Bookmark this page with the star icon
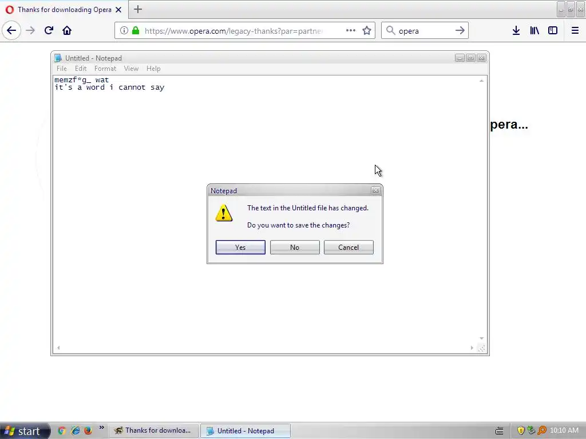The image size is (586, 439). [x=367, y=30]
